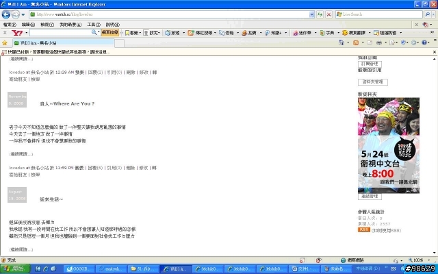Expand the address bar history dropdown

(x=312, y=14)
